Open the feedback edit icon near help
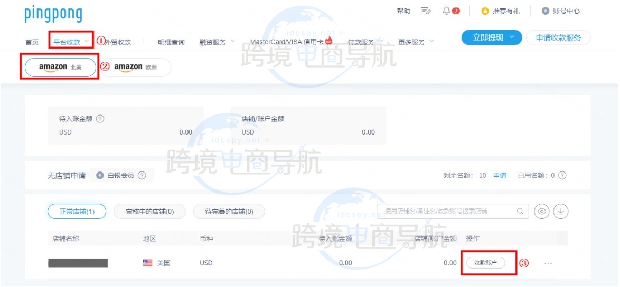The image size is (620, 287). pos(426,11)
